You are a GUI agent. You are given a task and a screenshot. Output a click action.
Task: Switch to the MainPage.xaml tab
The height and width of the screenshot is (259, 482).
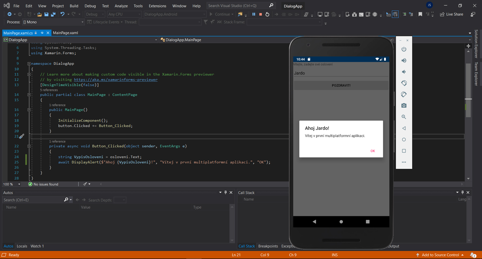coord(66,33)
